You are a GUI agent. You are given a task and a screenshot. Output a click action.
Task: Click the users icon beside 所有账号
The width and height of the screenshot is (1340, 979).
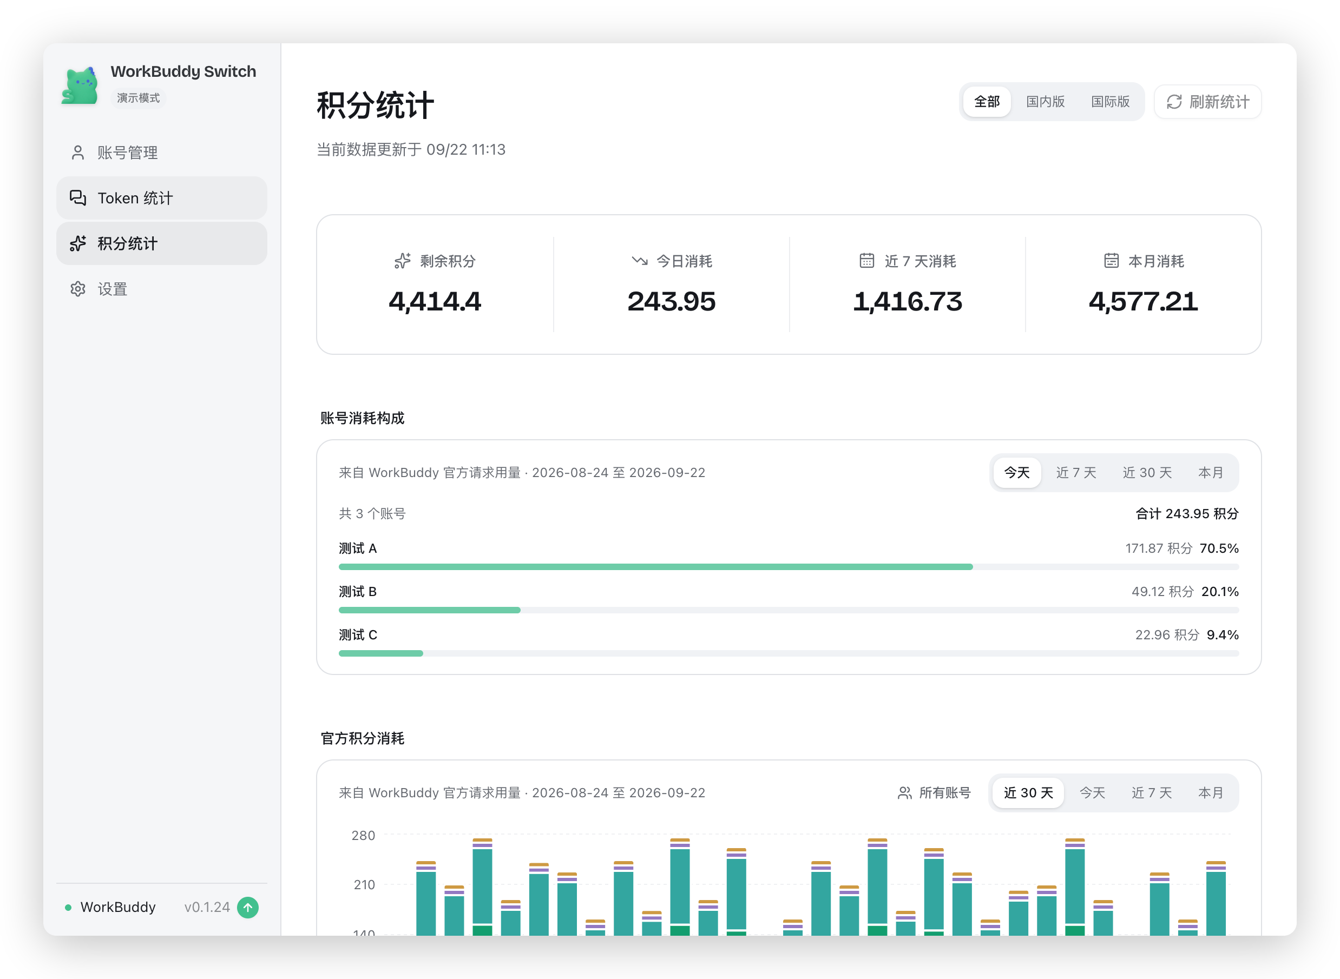coord(905,793)
